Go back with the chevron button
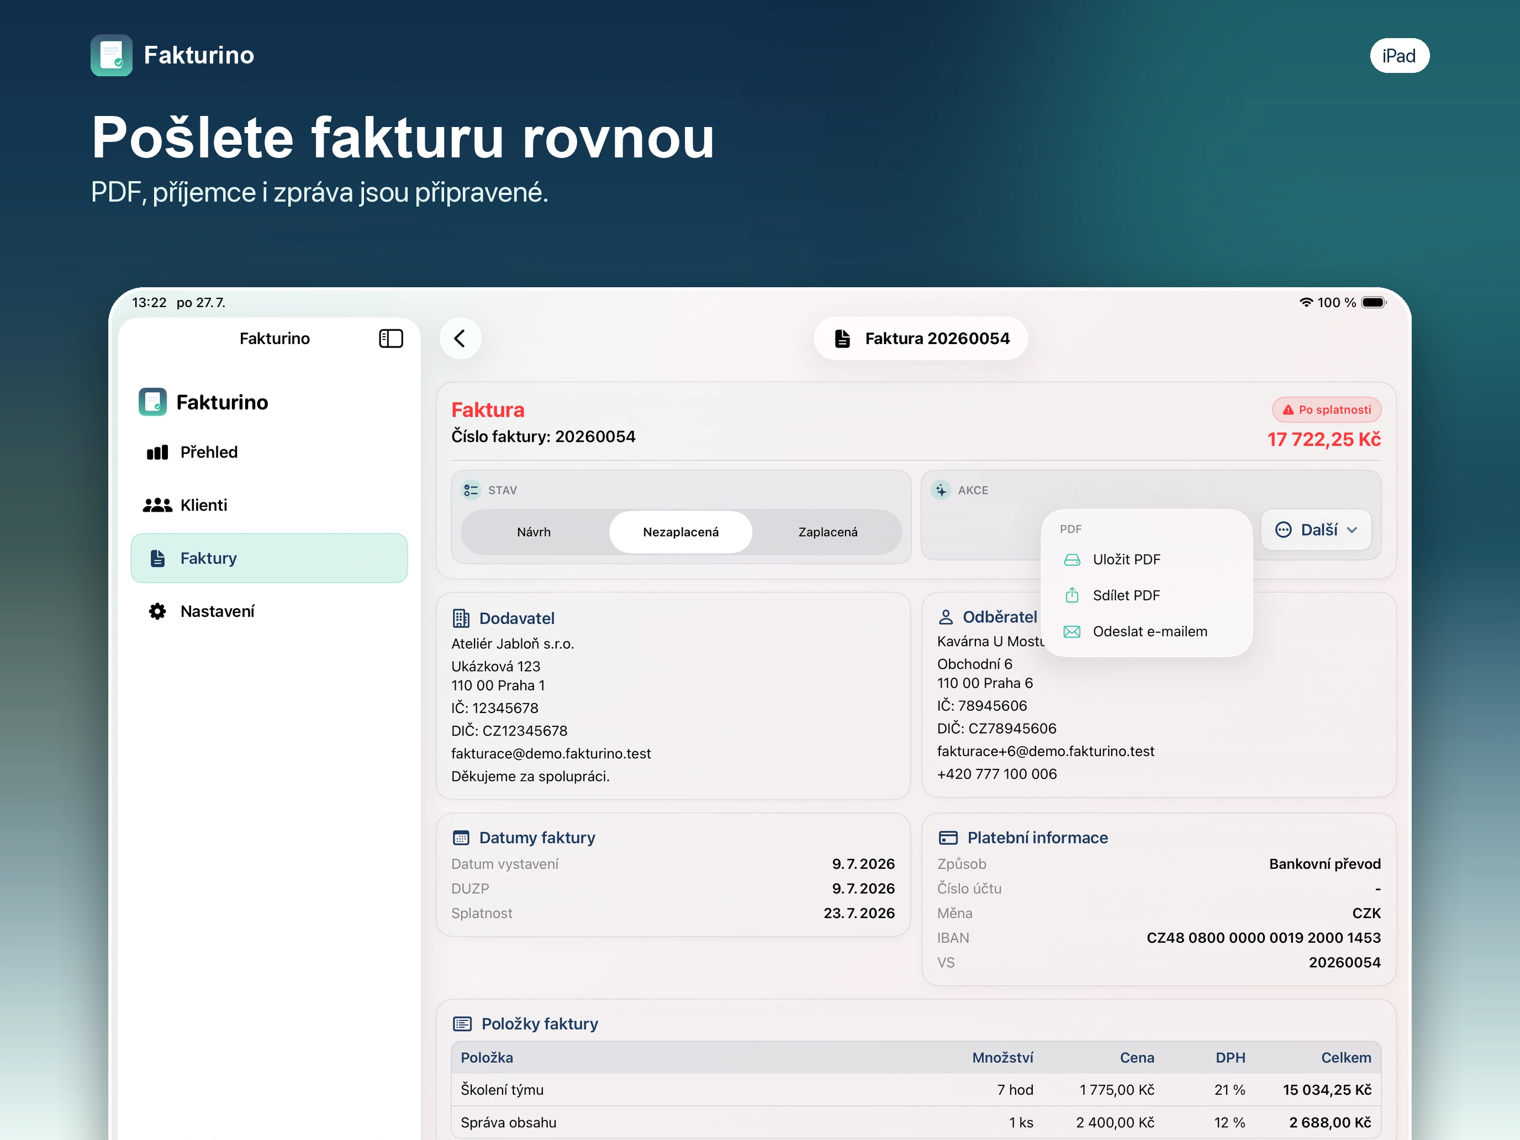1520x1140 pixels. coord(461,338)
